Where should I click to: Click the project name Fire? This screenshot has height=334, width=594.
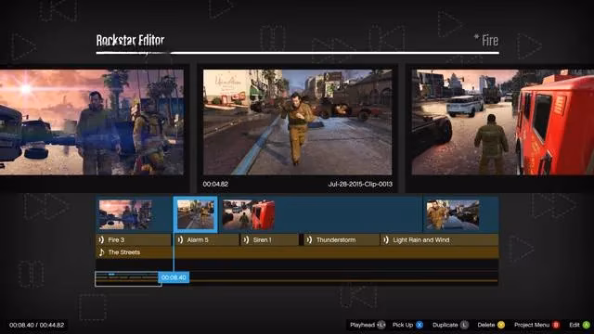pyautogui.click(x=490, y=41)
